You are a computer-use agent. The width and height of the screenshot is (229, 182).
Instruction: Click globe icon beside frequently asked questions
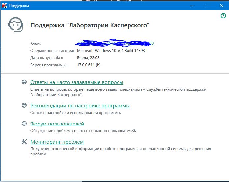click(24, 82)
